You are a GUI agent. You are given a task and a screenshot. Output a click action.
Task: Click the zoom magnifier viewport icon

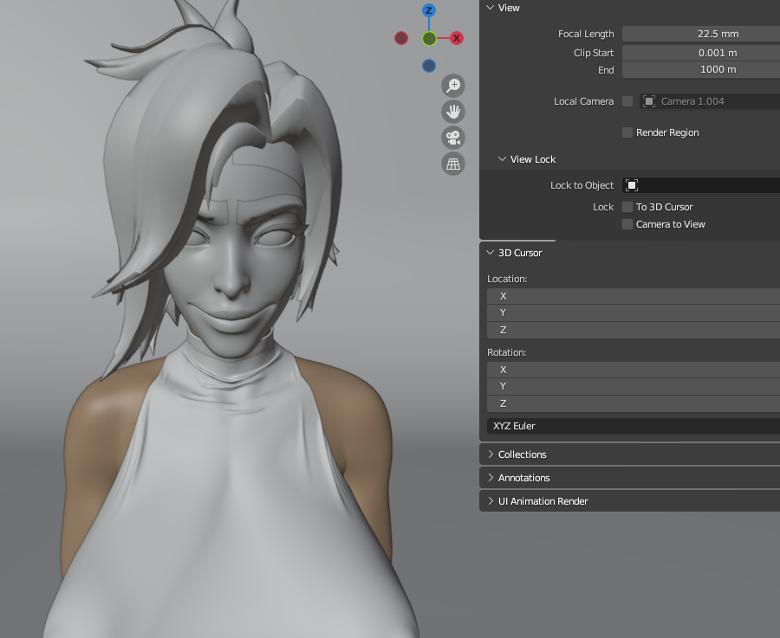tap(453, 85)
